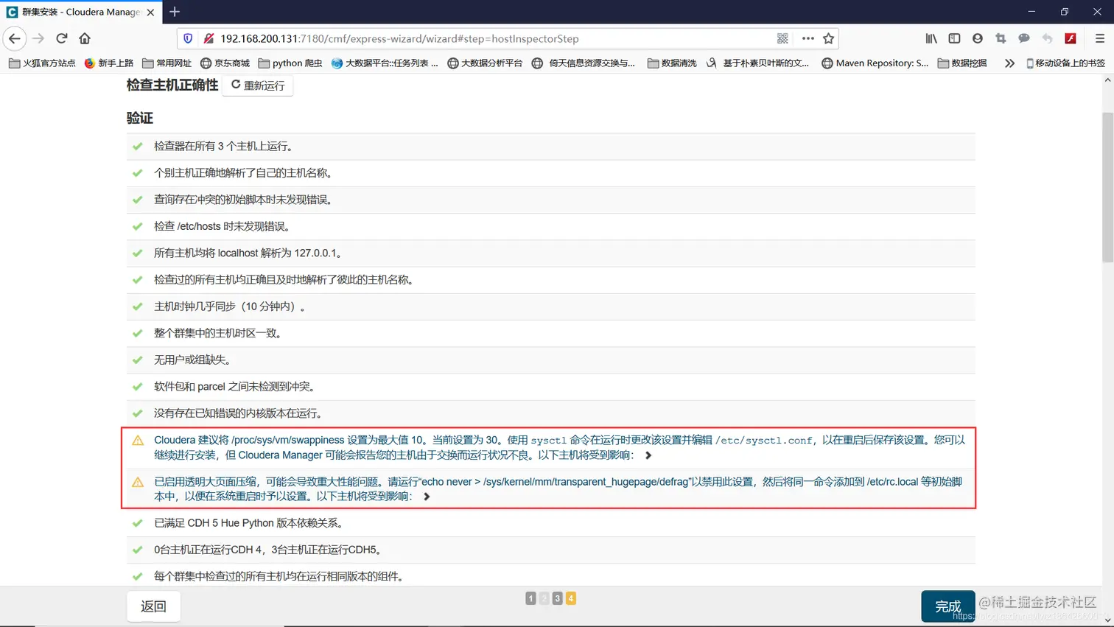Close the Cloudera Manager tab

click(150, 13)
